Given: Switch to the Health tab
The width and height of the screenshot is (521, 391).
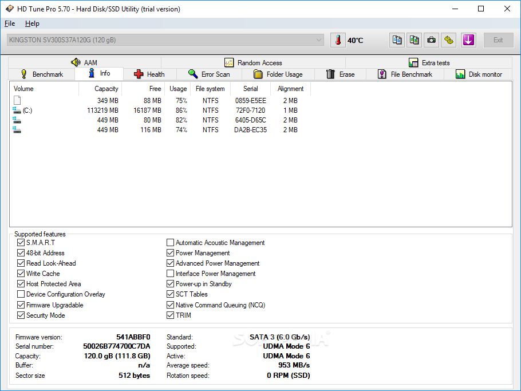Looking at the screenshot, I should pyautogui.click(x=149, y=74).
